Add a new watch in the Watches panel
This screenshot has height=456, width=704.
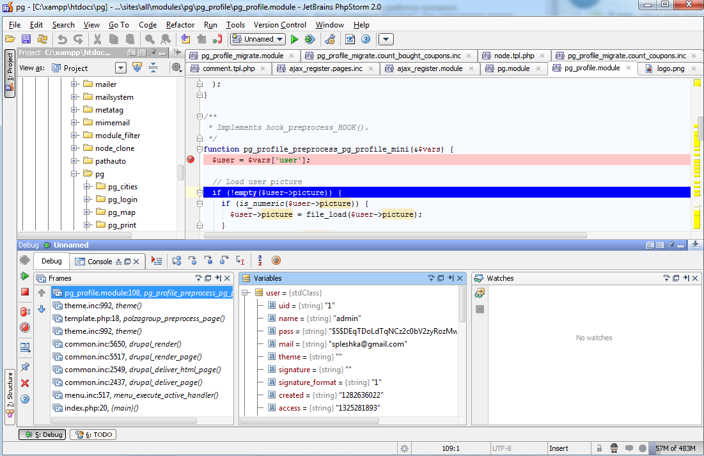pos(480,293)
